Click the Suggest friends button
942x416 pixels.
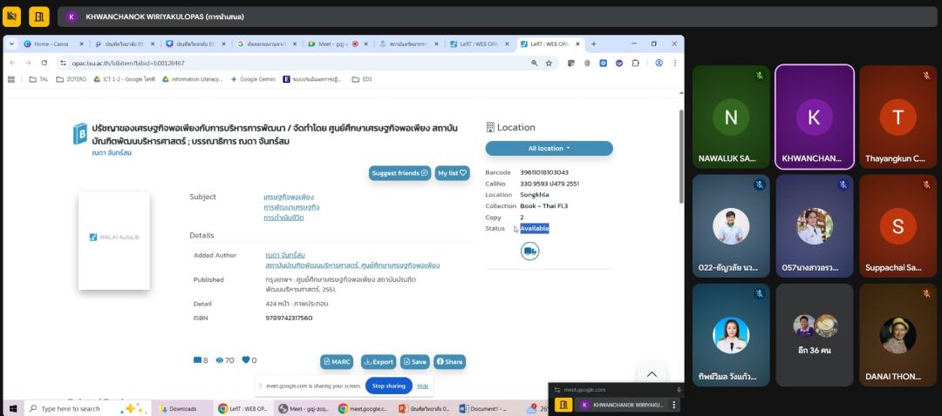pyautogui.click(x=399, y=173)
